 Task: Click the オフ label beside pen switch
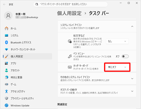click(118, 56)
